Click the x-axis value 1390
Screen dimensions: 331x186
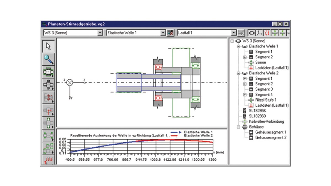tap(212, 160)
